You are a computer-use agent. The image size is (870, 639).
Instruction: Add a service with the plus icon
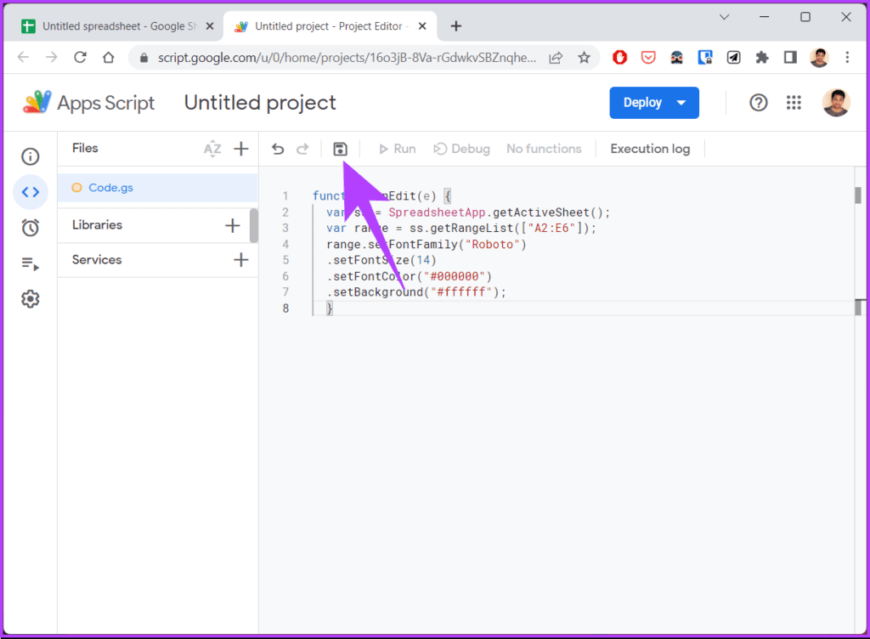(x=240, y=260)
